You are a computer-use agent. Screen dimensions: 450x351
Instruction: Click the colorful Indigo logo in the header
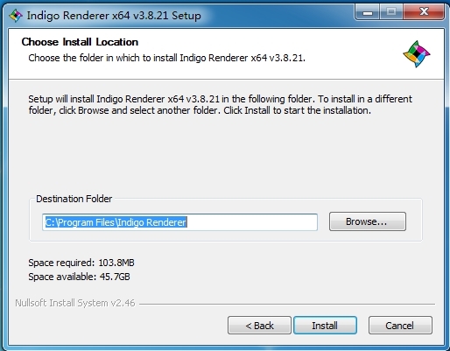point(417,54)
